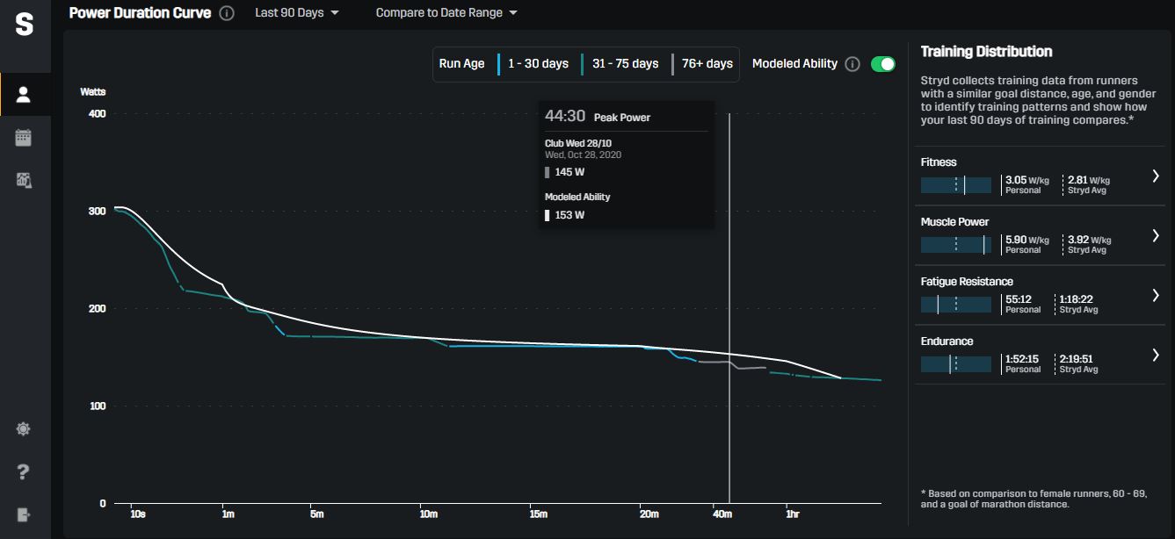Viewport: 1175px width, 539px height.
Task: Click the 100 label on the Watts axis
Action: 97,406
